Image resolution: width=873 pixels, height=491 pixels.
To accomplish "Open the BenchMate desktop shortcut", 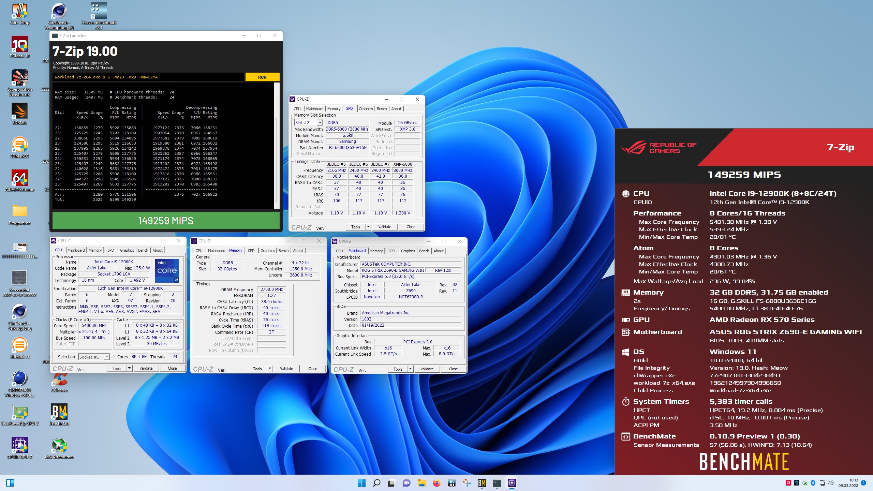I will (59, 415).
